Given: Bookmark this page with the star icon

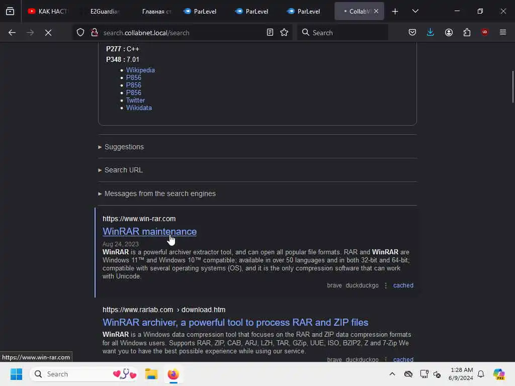Looking at the screenshot, I should (x=285, y=33).
